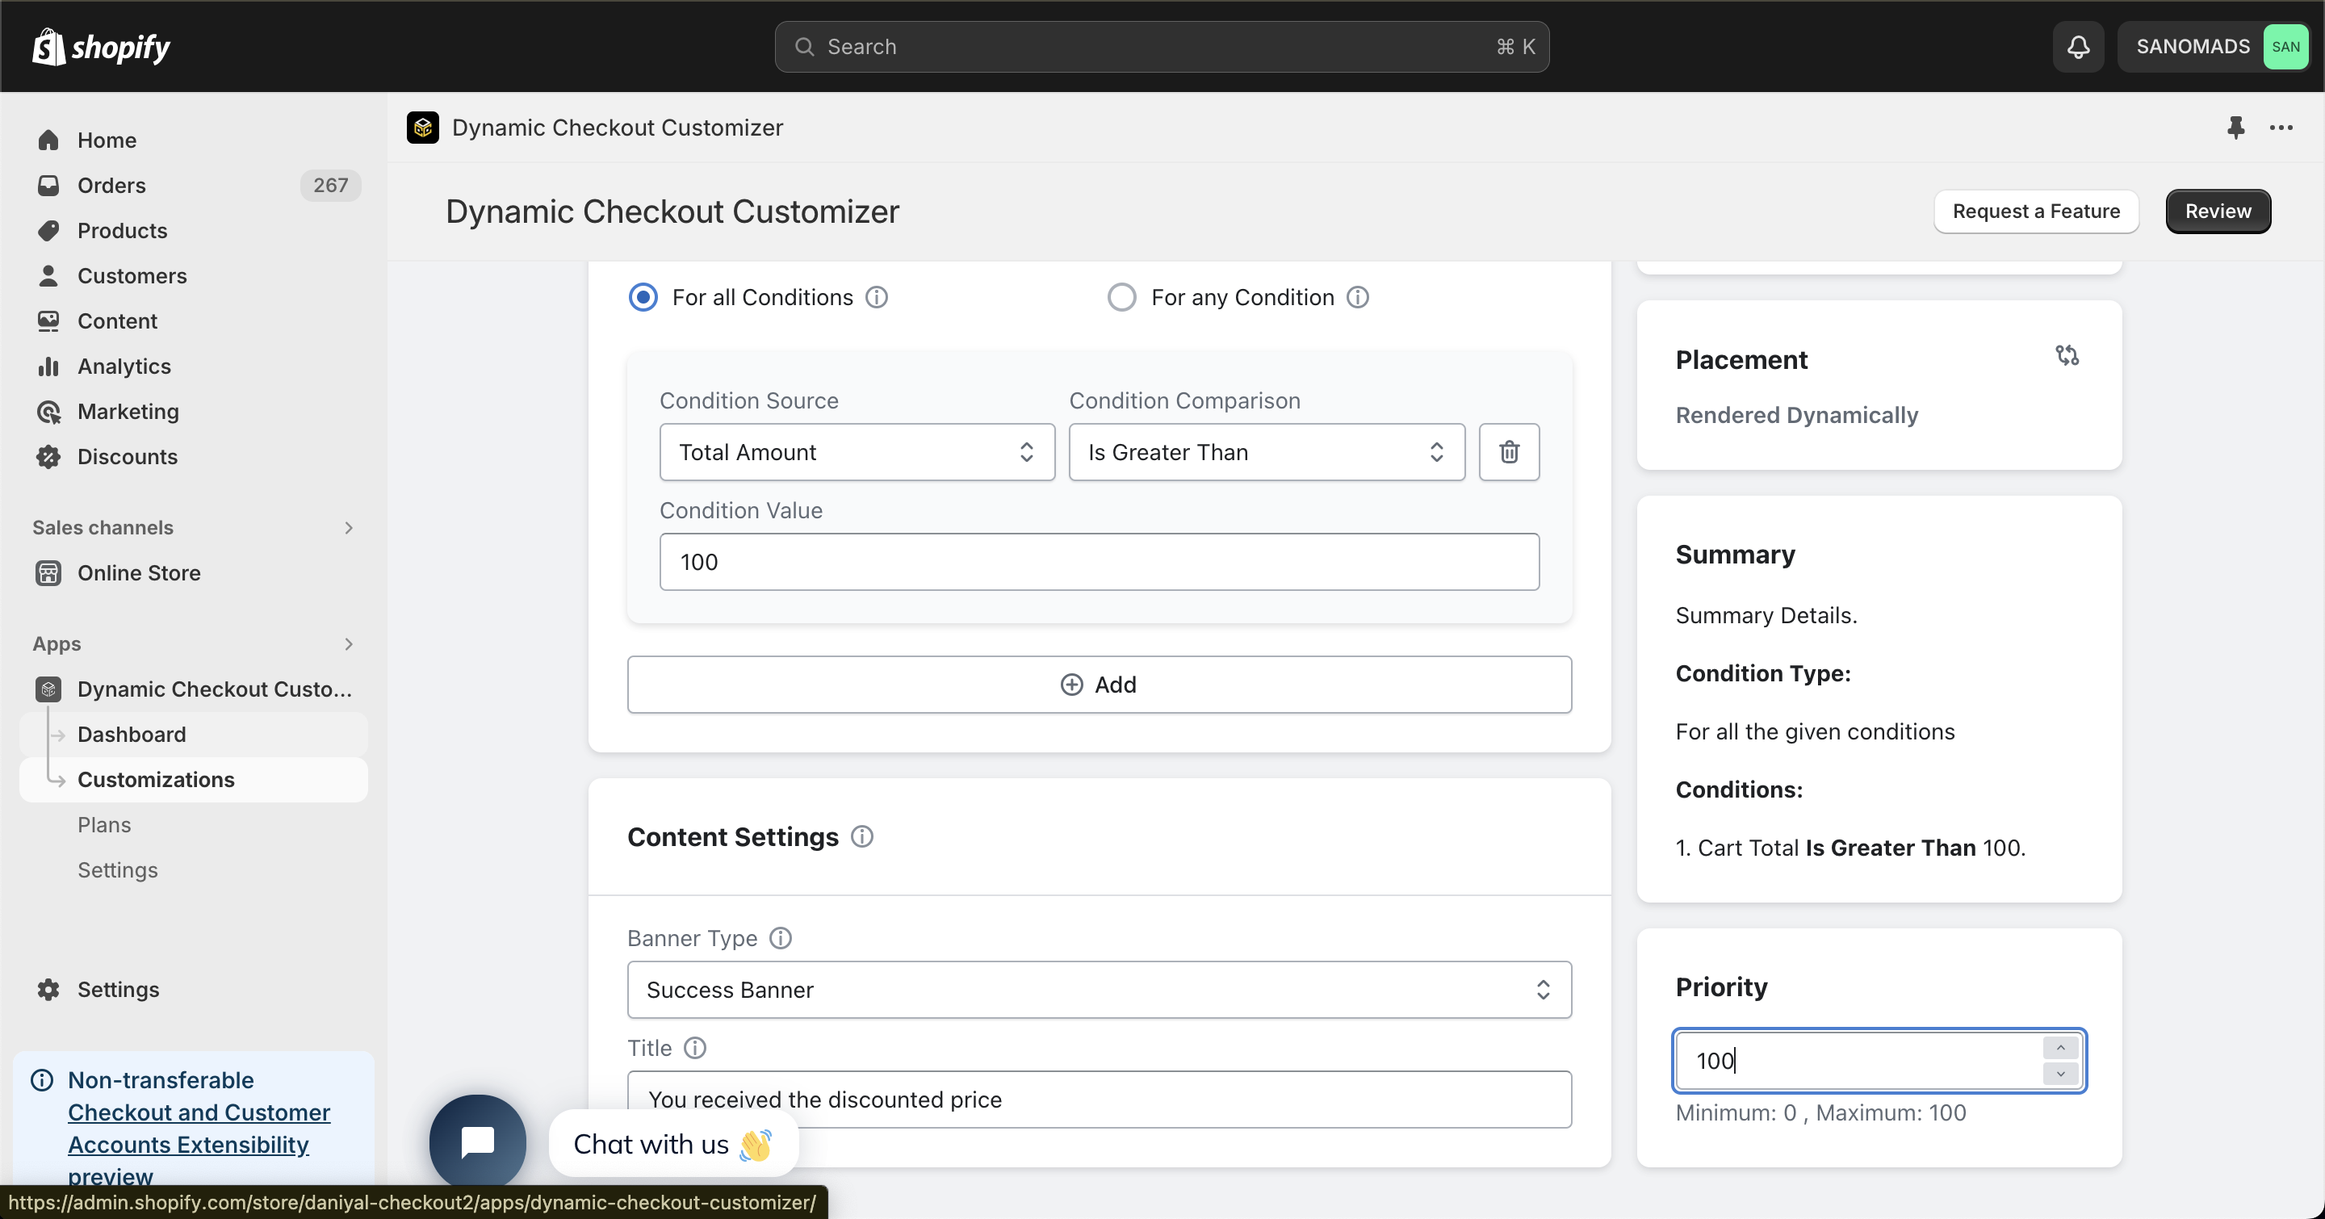2325x1219 pixels.
Task: Open the SAN account avatar
Action: point(2285,47)
